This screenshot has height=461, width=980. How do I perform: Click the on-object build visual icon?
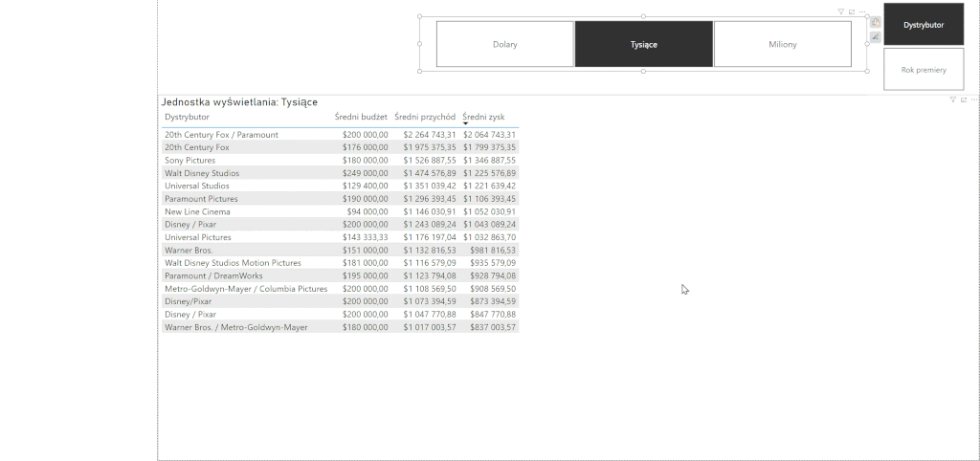tap(876, 22)
